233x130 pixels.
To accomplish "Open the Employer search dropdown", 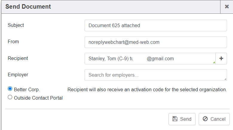I will [155, 75].
